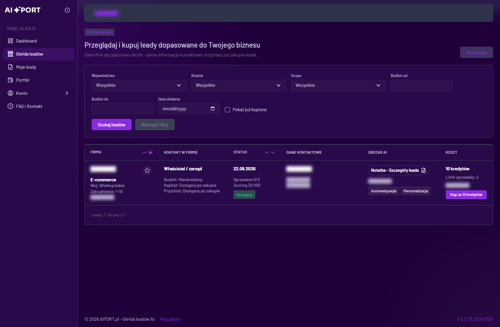Click the FAQ question-mark icon

10,106
